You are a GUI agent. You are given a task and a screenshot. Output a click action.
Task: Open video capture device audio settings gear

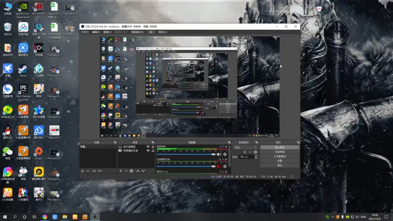[225, 166]
